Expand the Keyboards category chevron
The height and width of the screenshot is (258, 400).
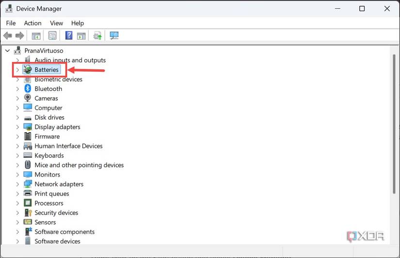[x=17, y=155]
